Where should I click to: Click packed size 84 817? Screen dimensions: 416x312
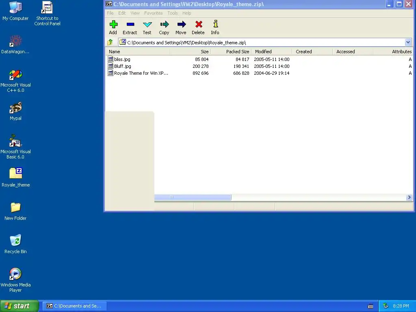click(242, 59)
